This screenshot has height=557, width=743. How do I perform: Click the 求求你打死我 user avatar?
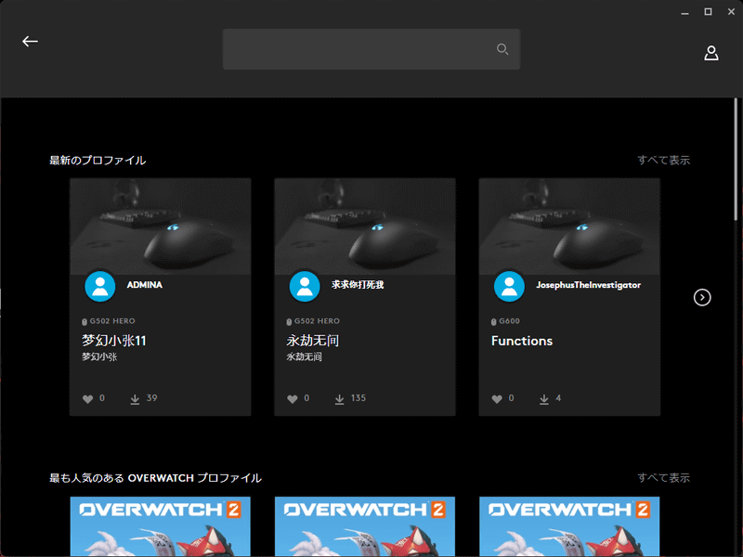[x=305, y=286]
